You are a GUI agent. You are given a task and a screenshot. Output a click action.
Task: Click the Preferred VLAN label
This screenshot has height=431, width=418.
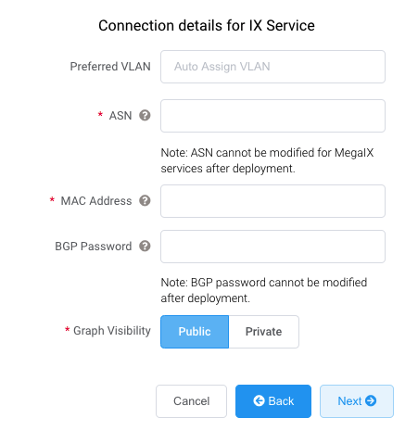coord(110,67)
